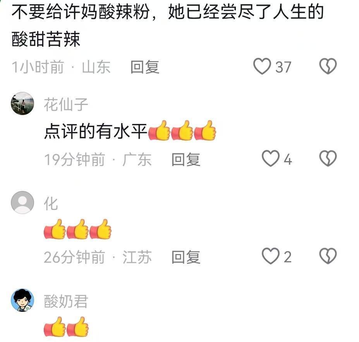Viewport: 359px width, 342px height.
Task: Select comment text 点评的有水平
Action: [x=96, y=131]
